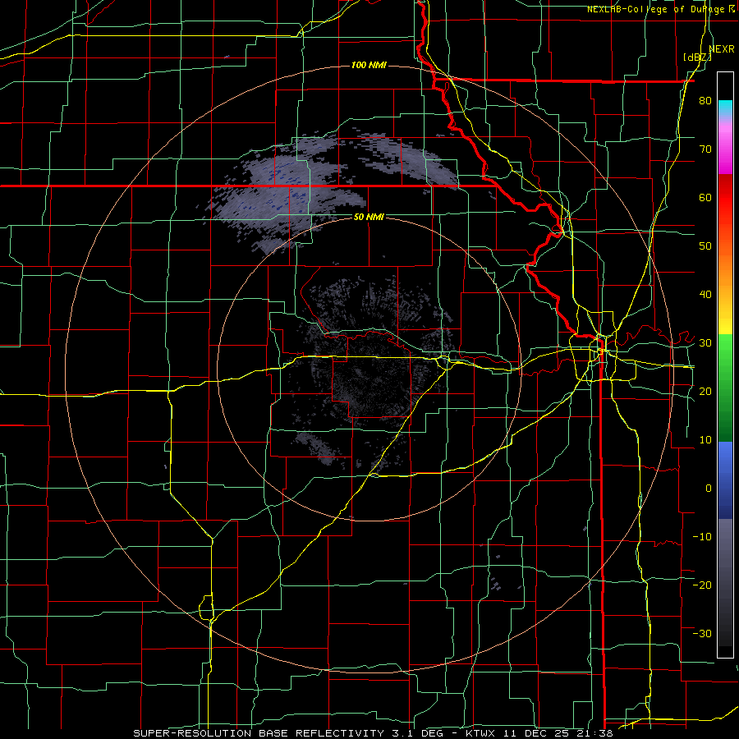Screen dimensions: 739x739
Task: Click the 70 value on the dBZ scale
Action: (x=705, y=149)
